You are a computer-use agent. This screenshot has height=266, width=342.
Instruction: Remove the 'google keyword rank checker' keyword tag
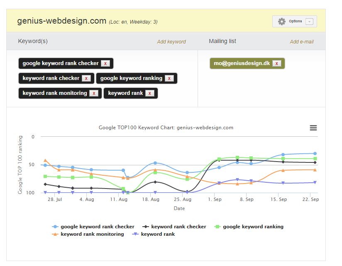click(x=105, y=63)
